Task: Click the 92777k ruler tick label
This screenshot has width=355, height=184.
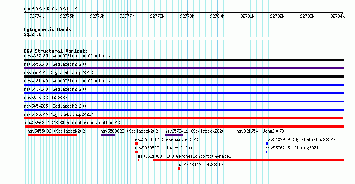Action: click(127, 16)
